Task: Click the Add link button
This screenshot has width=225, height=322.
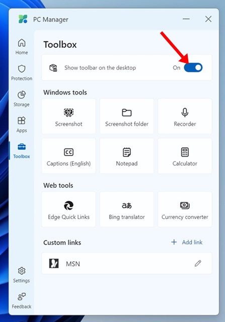Action: click(x=187, y=243)
